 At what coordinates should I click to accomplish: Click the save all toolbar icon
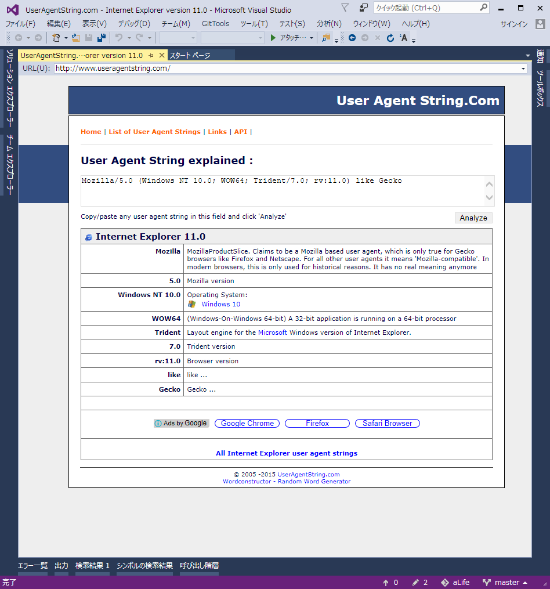point(102,38)
